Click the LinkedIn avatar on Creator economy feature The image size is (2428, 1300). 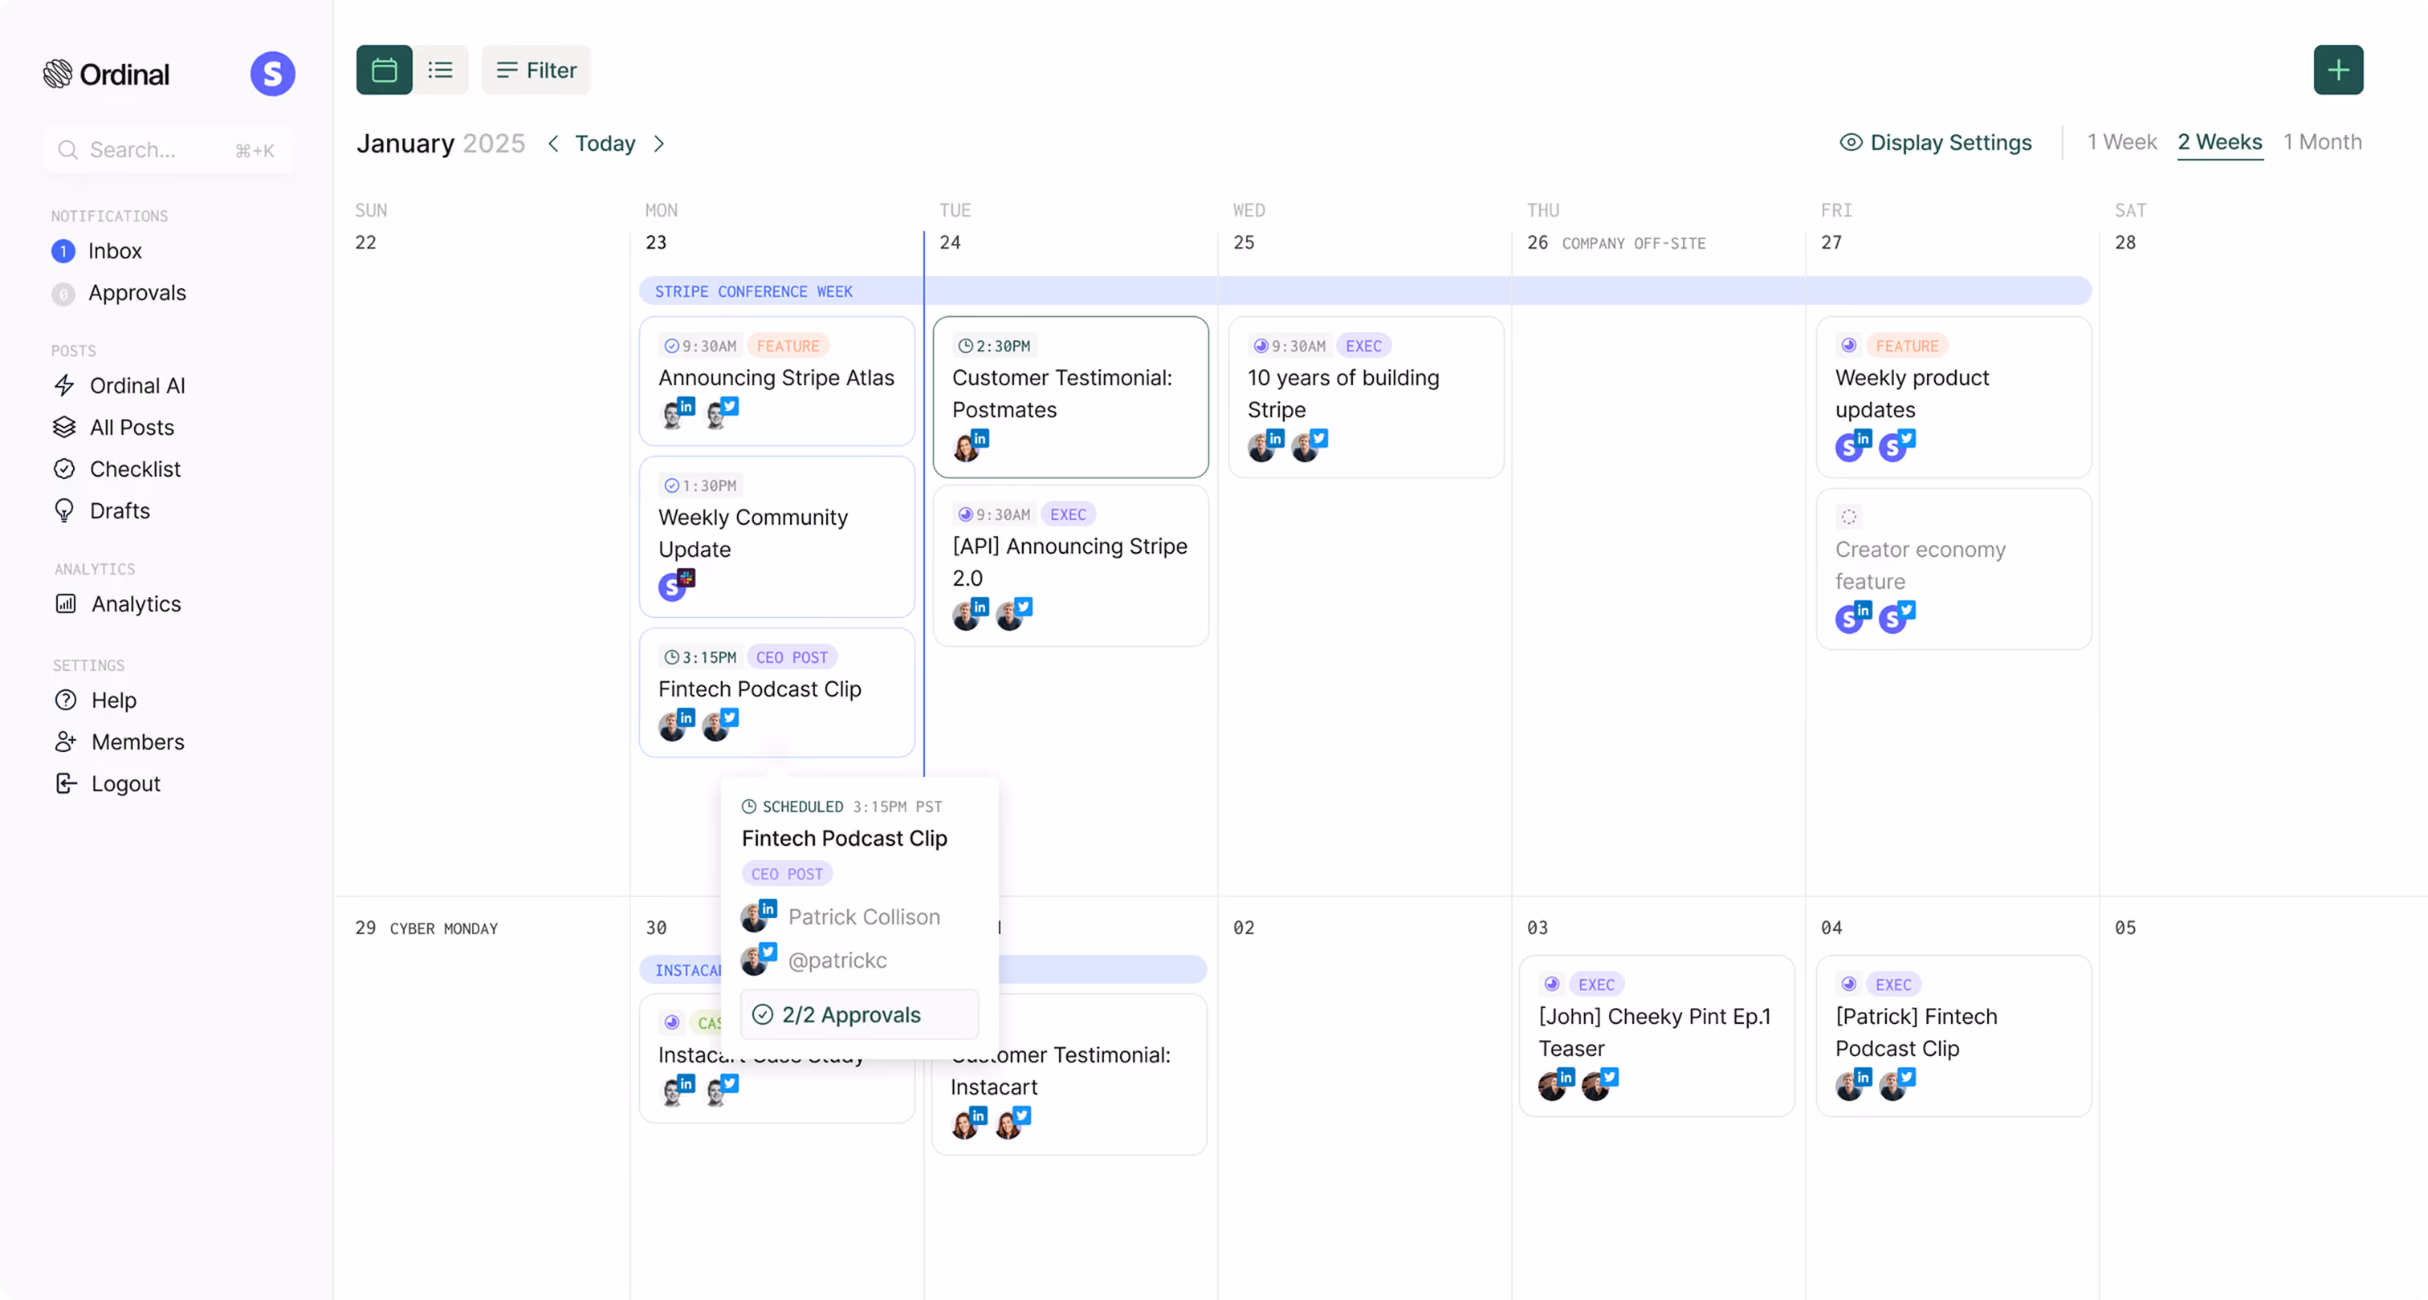(1852, 616)
